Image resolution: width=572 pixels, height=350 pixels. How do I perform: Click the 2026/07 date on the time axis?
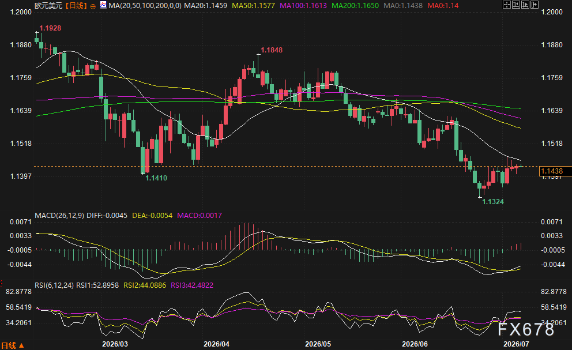click(516, 344)
